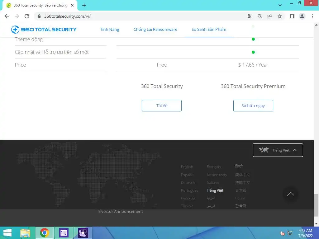Open the Chrome profile menu

tap(302, 16)
